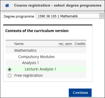Open the Degree programme dropdown
Image resolution: width=105 pixels, height=98 pixels.
[70, 16]
